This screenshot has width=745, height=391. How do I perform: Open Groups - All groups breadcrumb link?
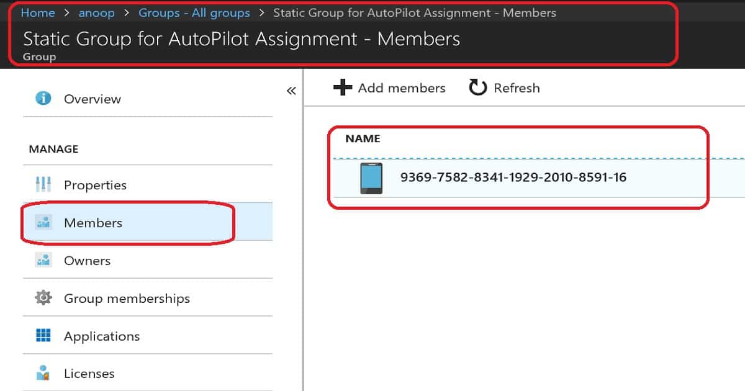[x=194, y=13]
